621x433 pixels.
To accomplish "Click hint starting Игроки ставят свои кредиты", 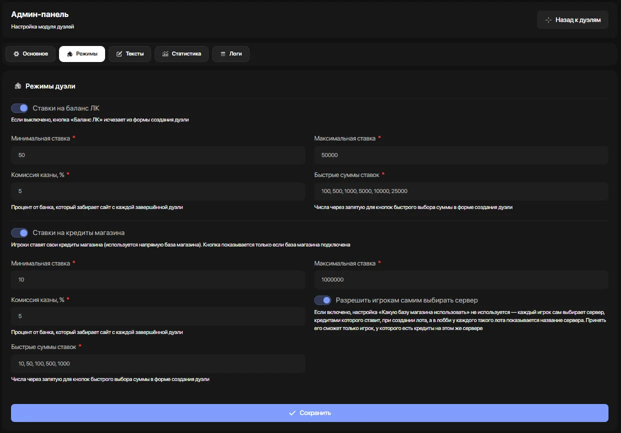I will pyautogui.click(x=181, y=245).
